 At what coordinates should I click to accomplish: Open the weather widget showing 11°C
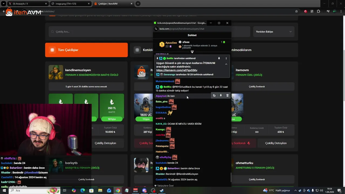coord(277,190)
